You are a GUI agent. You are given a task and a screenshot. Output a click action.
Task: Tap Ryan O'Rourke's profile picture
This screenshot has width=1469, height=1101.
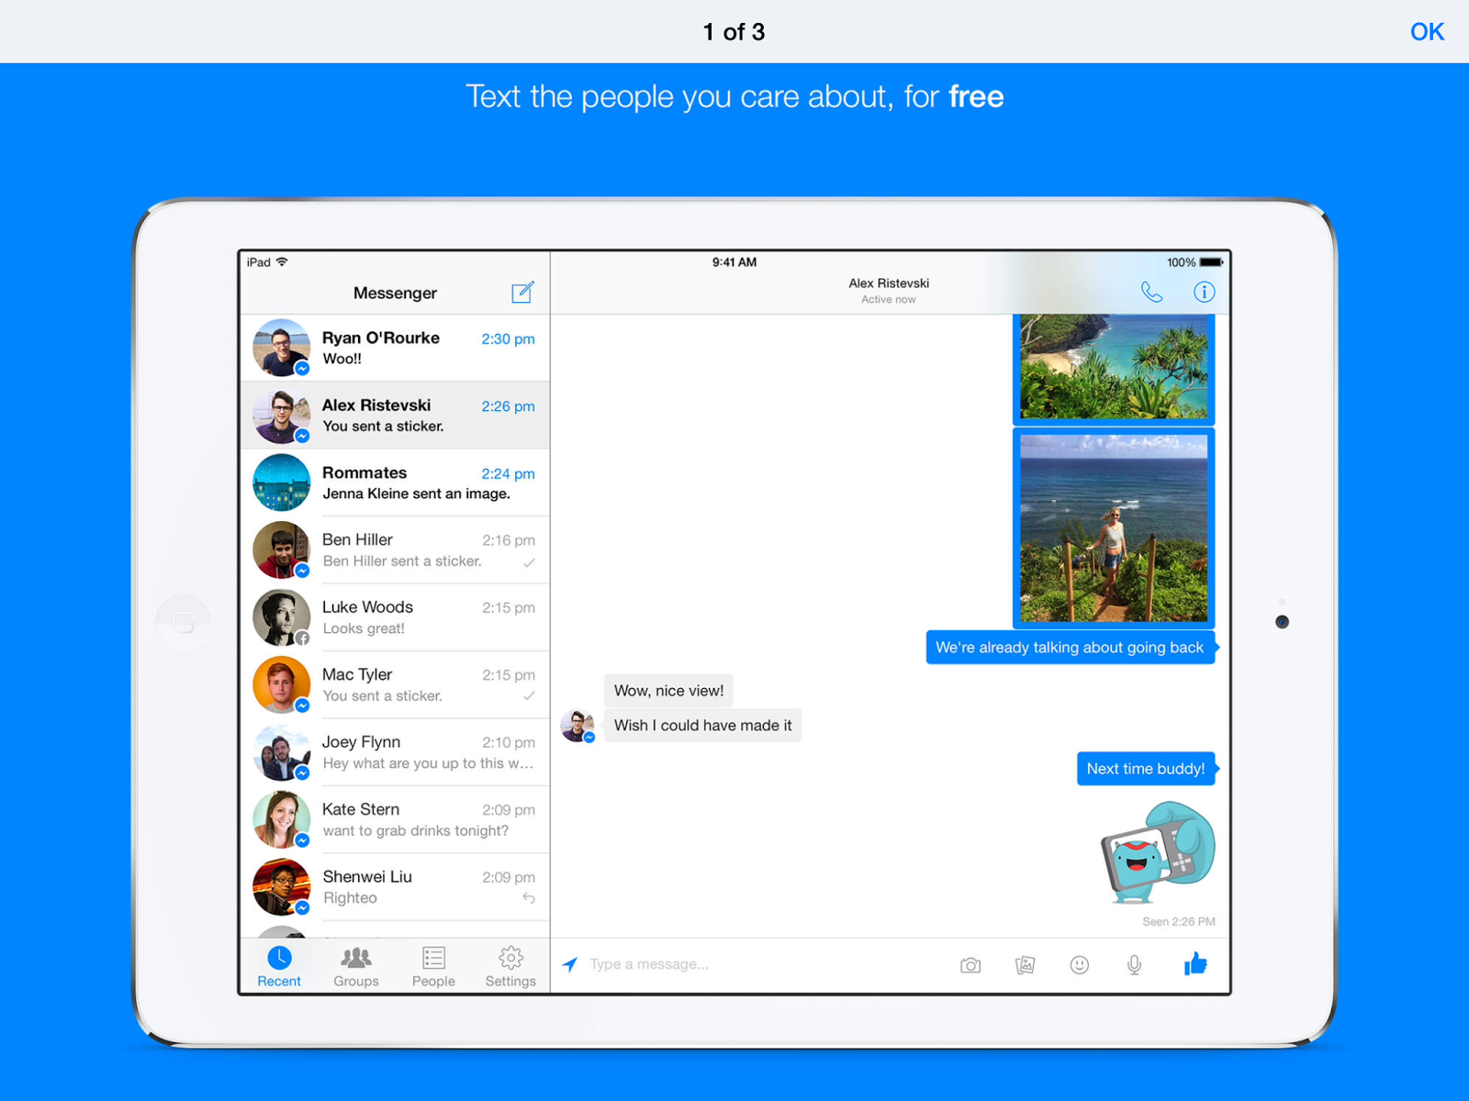point(281,348)
